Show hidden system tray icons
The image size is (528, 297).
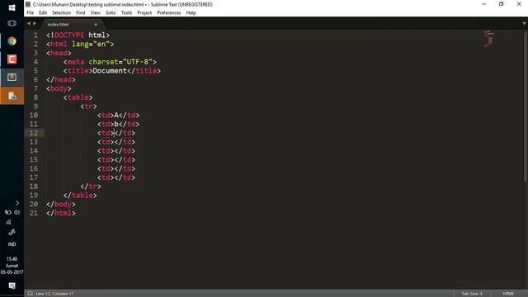tap(17, 203)
